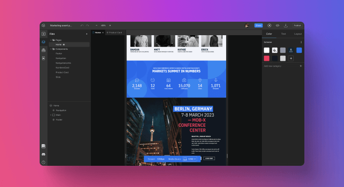Open the code view icon
This screenshot has height=187, width=344.
point(277,26)
